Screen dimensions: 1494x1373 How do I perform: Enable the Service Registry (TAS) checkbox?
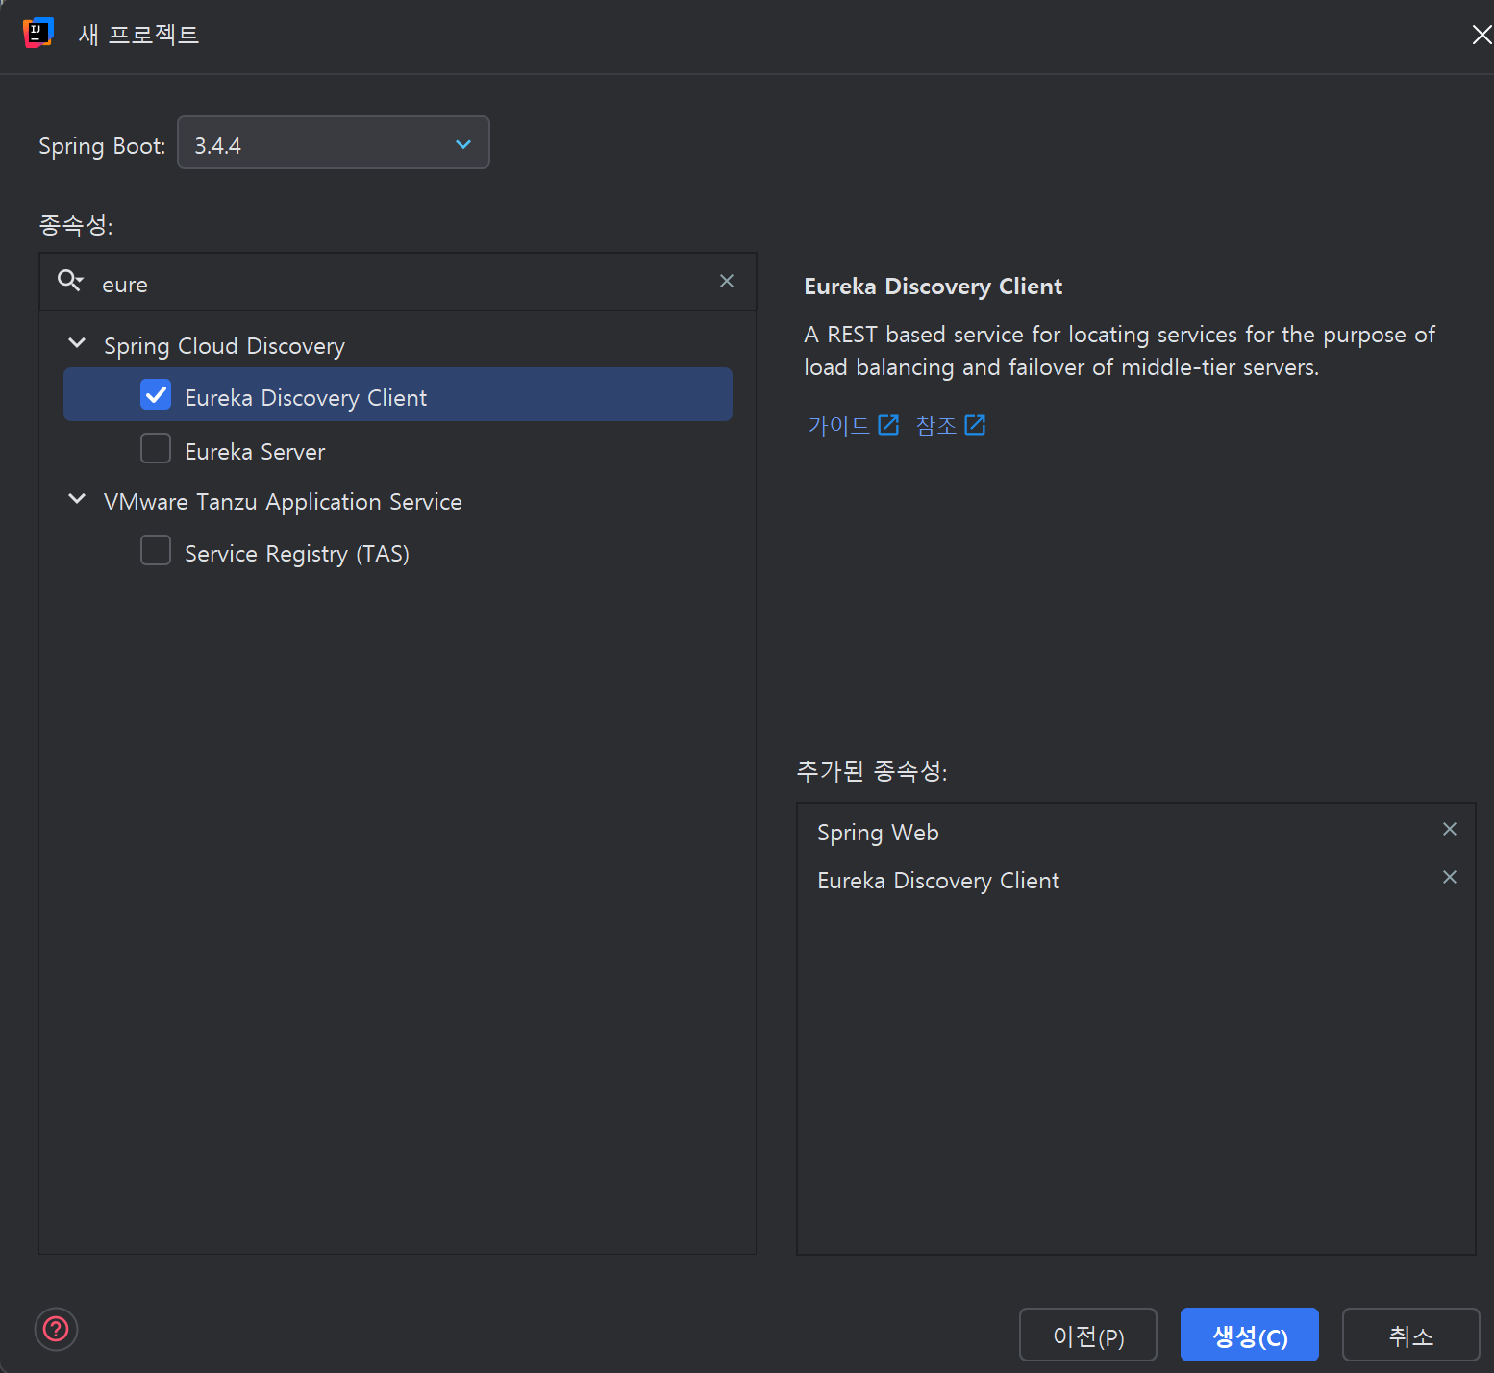pyautogui.click(x=156, y=550)
